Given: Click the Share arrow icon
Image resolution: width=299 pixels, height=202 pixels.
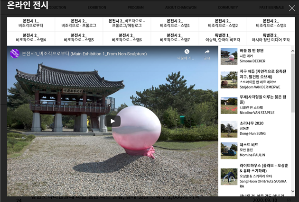Looking at the screenshot, I should point(207,52).
